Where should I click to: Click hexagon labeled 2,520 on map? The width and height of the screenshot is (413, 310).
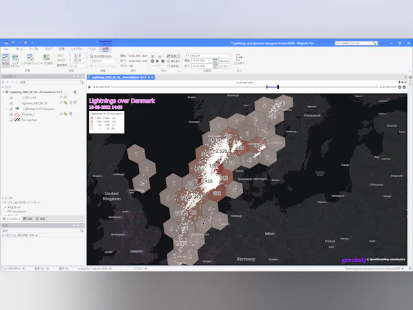tap(221, 151)
